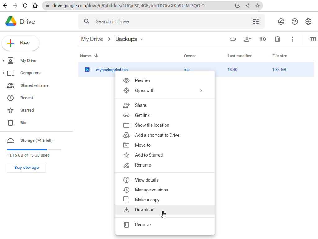Viewport: 318px width, 239px height.
Task: Click the Buy storage button
Action: [x=26, y=167]
